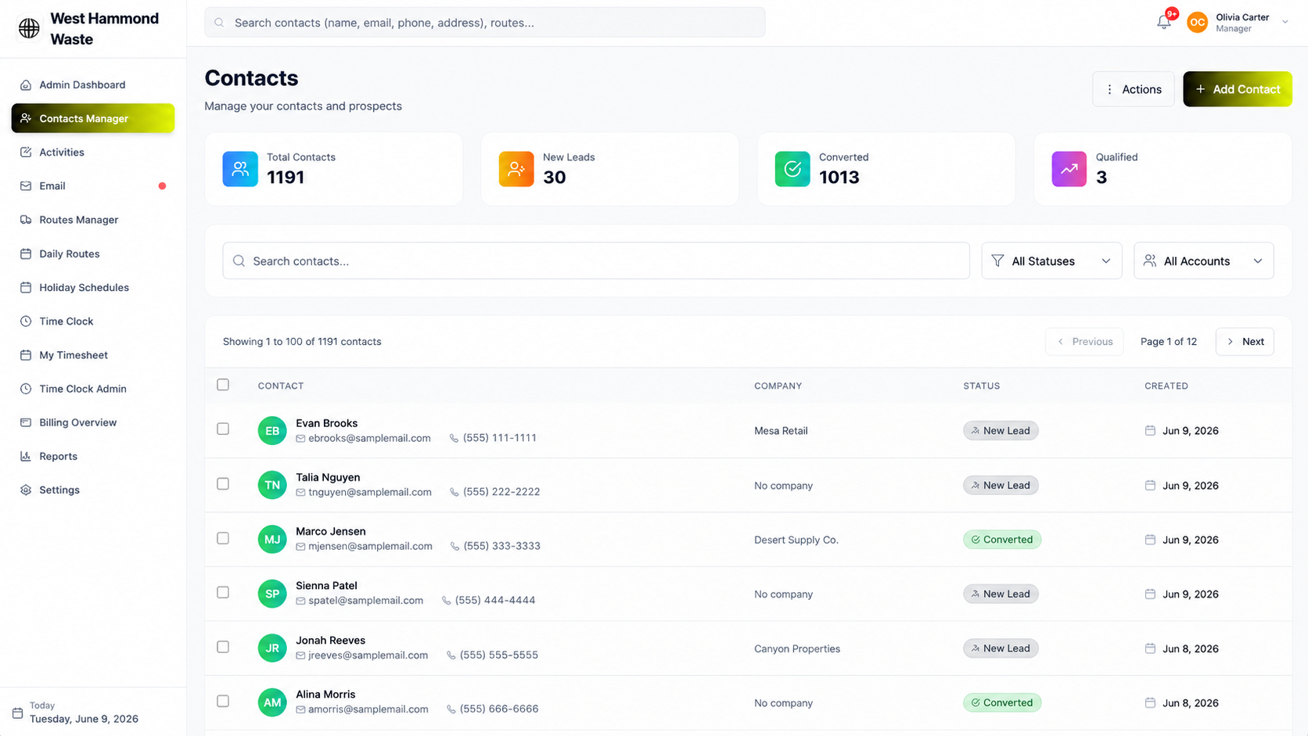Open Admin Dashboard in the sidebar

tap(93, 84)
